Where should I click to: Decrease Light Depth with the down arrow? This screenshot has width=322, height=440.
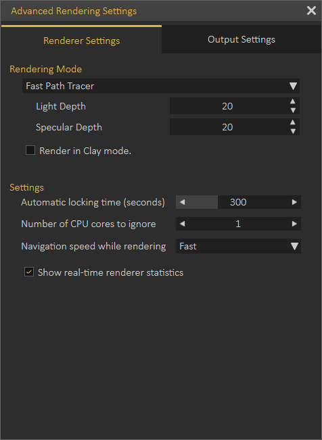(x=293, y=110)
